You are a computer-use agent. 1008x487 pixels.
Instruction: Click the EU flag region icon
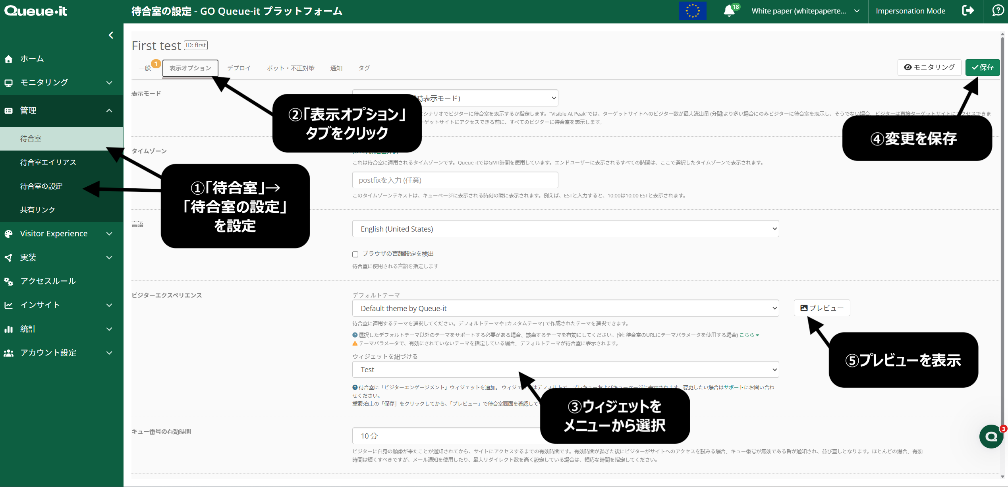click(693, 11)
